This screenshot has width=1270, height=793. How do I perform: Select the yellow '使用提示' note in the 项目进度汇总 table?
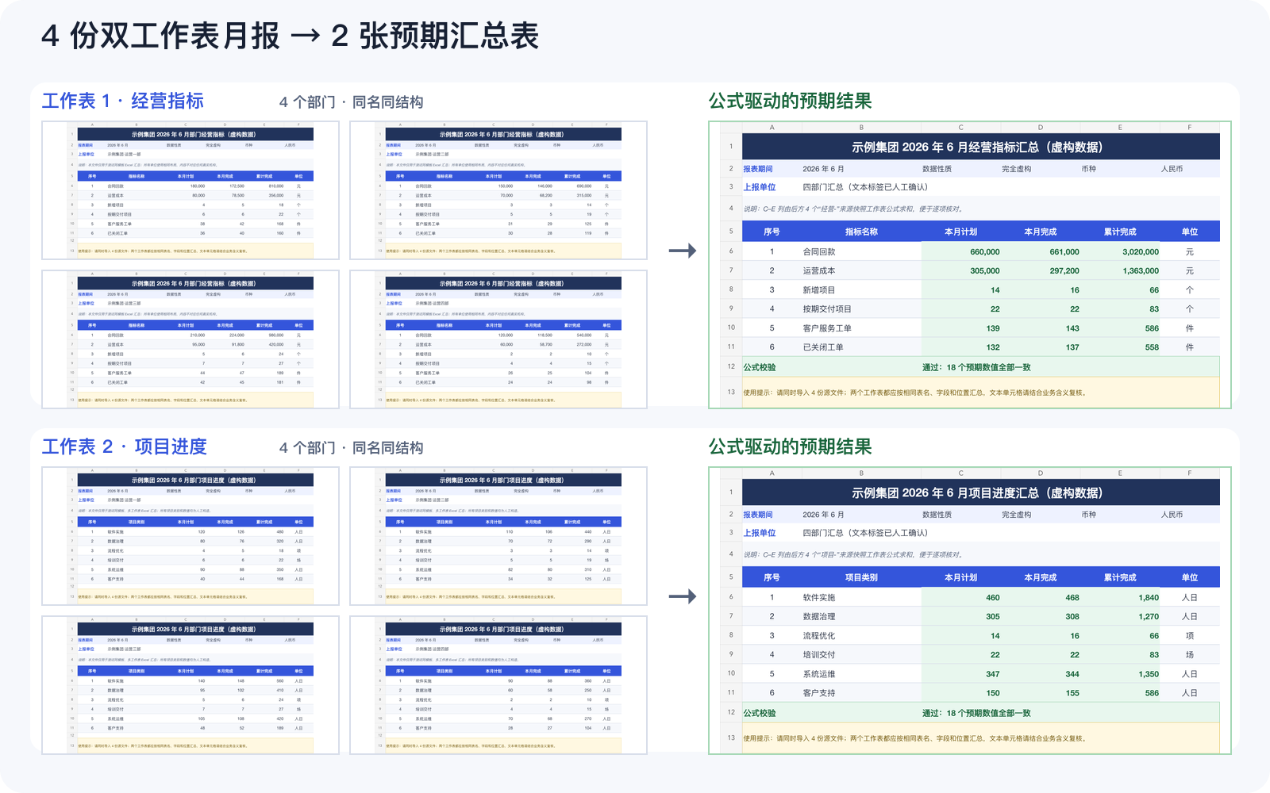980,738
